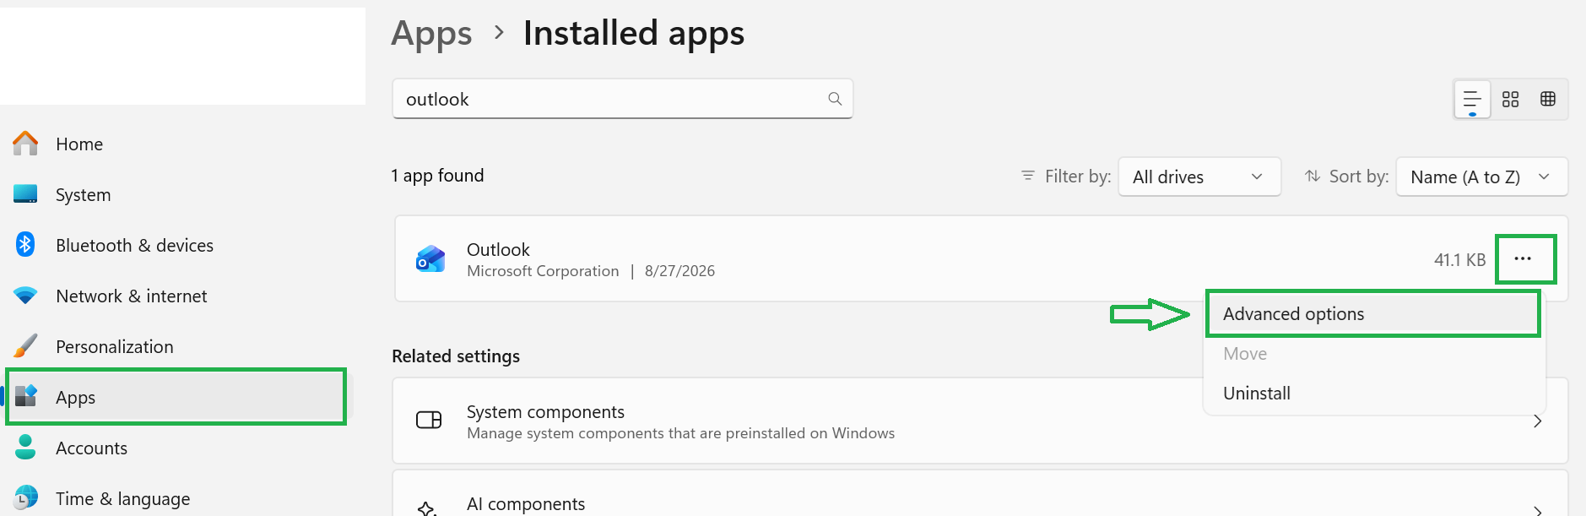Click the outlook search field
Viewport: 1586px width, 516px height.
(622, 99)
